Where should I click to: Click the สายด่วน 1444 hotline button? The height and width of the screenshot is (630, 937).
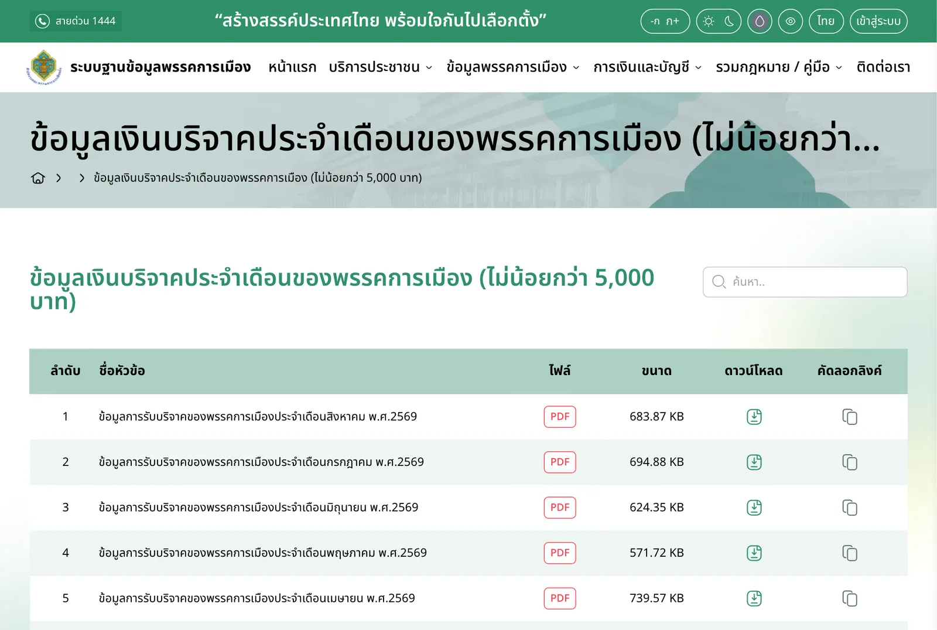[x=76, y=21]
